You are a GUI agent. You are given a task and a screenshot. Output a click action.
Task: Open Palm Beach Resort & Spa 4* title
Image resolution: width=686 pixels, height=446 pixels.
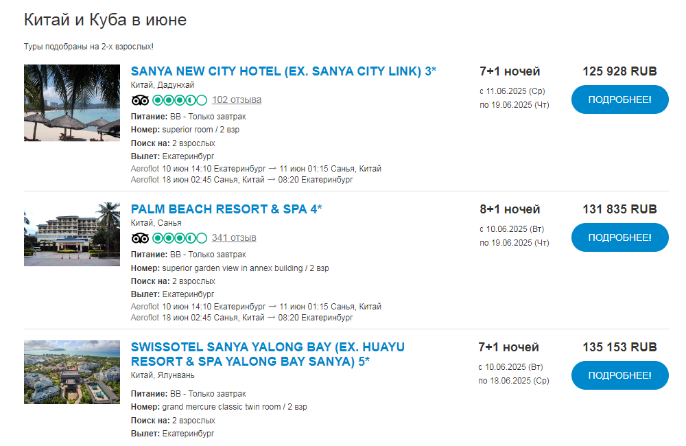(x=226, y=209)
